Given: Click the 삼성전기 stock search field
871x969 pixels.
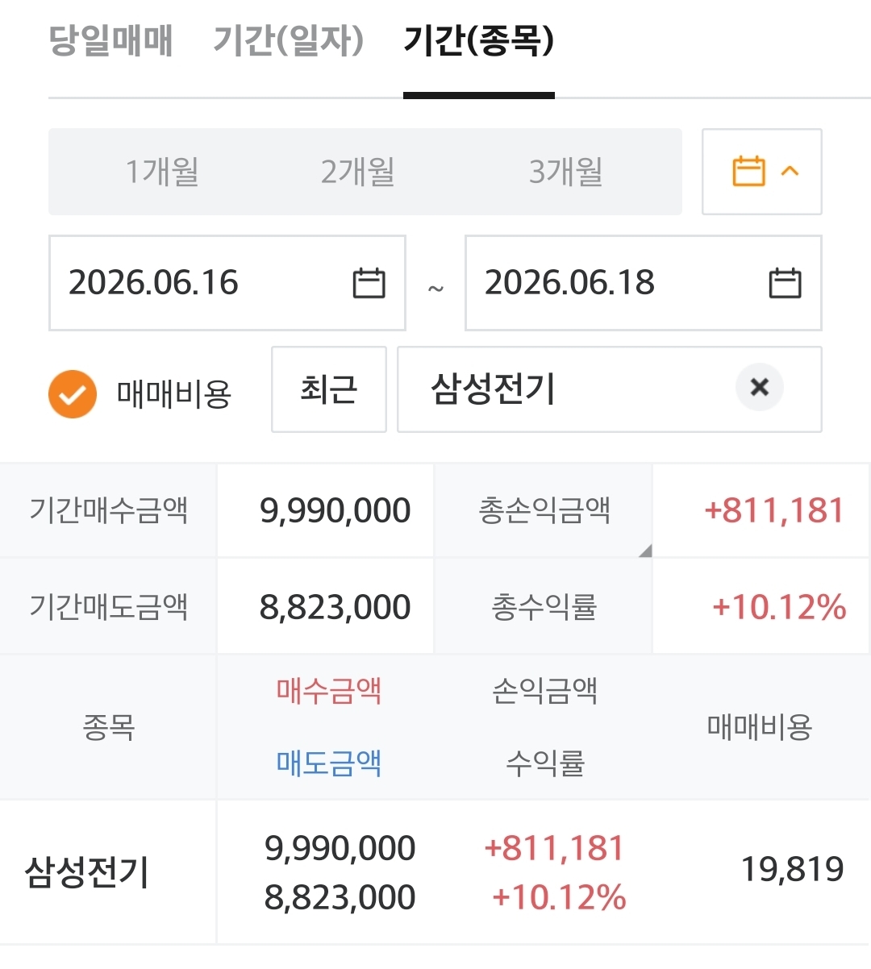Looking at the screenshot, I should click(x=610, y=389).
